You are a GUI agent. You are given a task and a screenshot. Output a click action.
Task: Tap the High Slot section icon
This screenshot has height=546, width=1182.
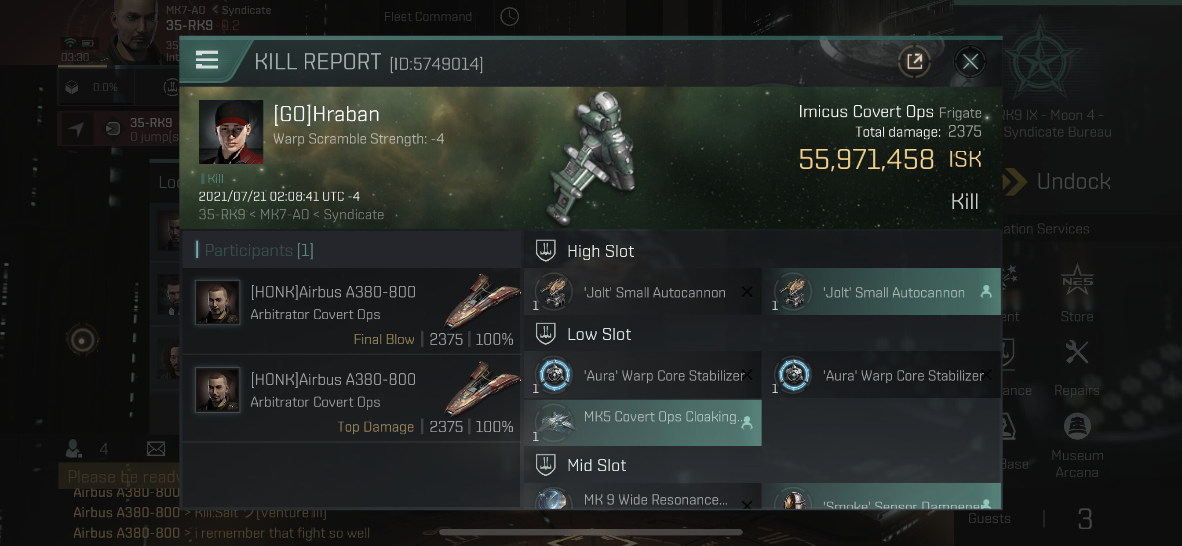pyautogui.click(x=545, y=251)
